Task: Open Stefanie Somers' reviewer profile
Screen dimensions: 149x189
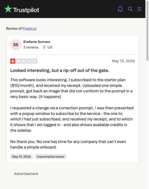Action: click(37, 42)
